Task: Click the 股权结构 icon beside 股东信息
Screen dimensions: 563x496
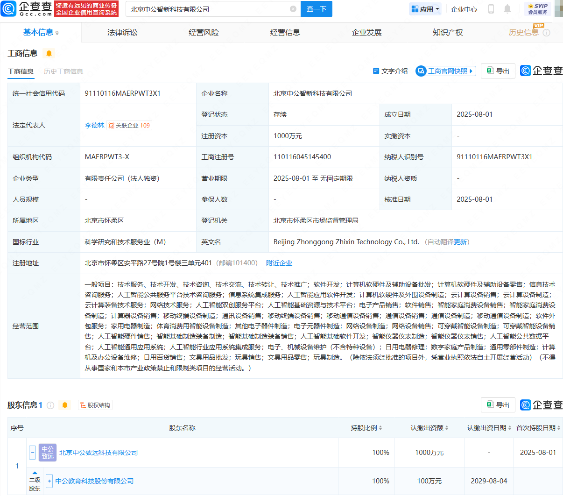Action: [95, 405]
